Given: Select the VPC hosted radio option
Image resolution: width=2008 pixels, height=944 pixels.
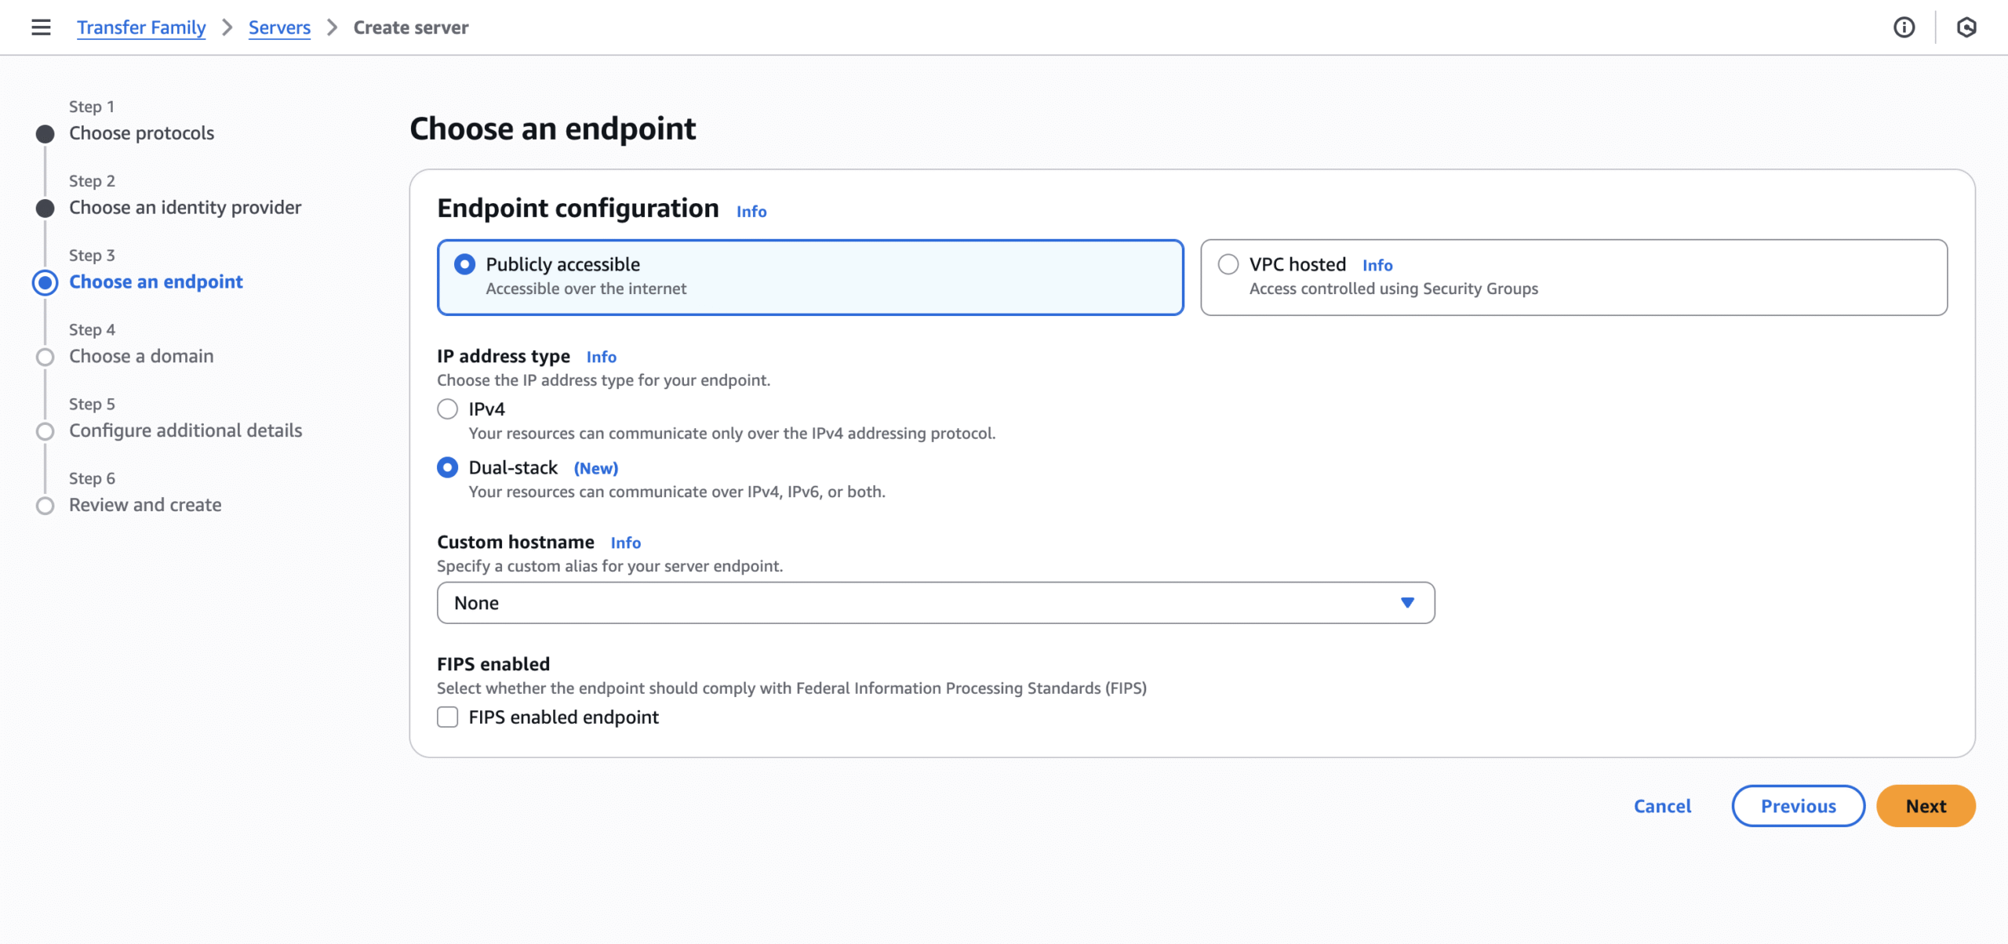Looking at the screenshot, I should 1228,264.
